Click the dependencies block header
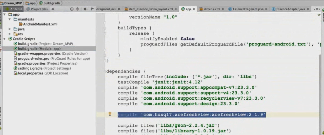This screenshot has width=324, height=135. [x=126, y=71]
